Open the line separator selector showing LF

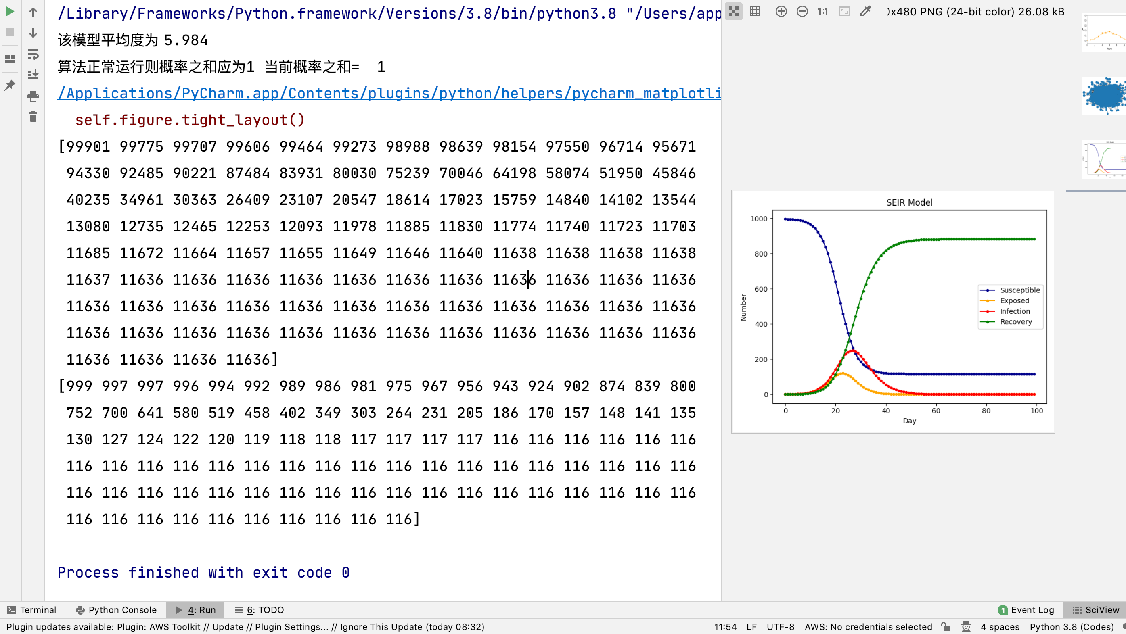point(752,627)
